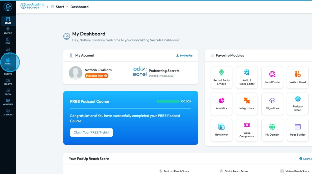Click the course progress bar at 100%
Screen dimensions: 312x174
tap(168, 101)
